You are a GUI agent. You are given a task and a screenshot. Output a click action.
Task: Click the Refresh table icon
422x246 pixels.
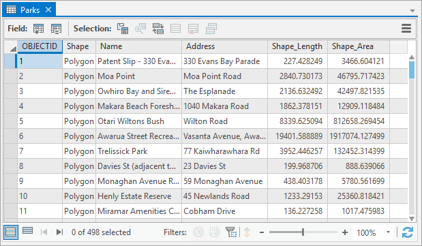tap(408, 232)
